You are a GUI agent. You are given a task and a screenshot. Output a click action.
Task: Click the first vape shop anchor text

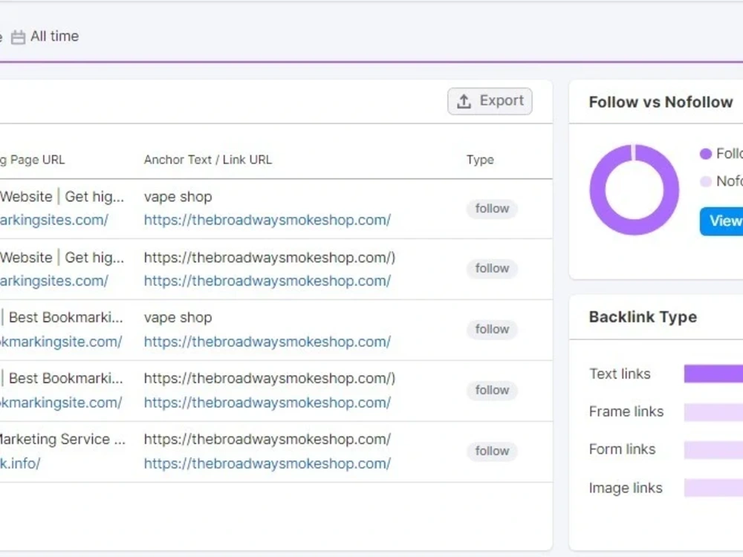pos(178,197)
